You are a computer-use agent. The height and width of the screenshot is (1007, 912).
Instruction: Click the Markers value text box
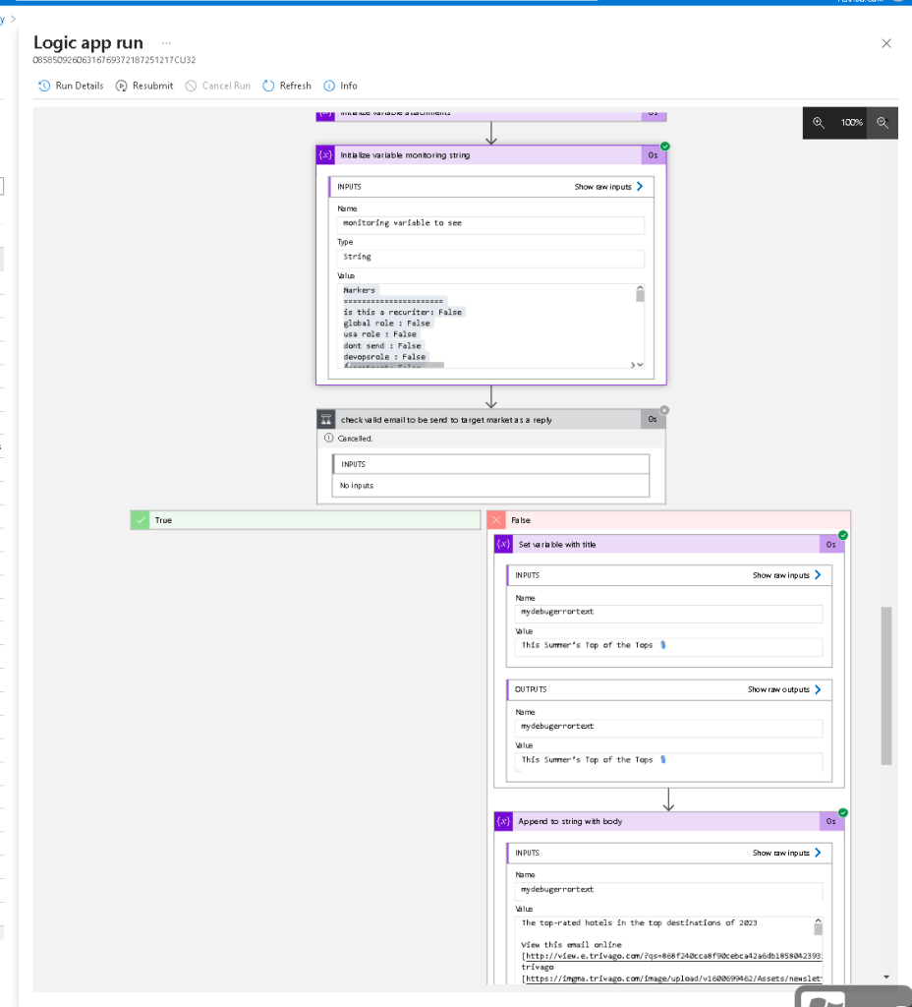tap(490, 326)
